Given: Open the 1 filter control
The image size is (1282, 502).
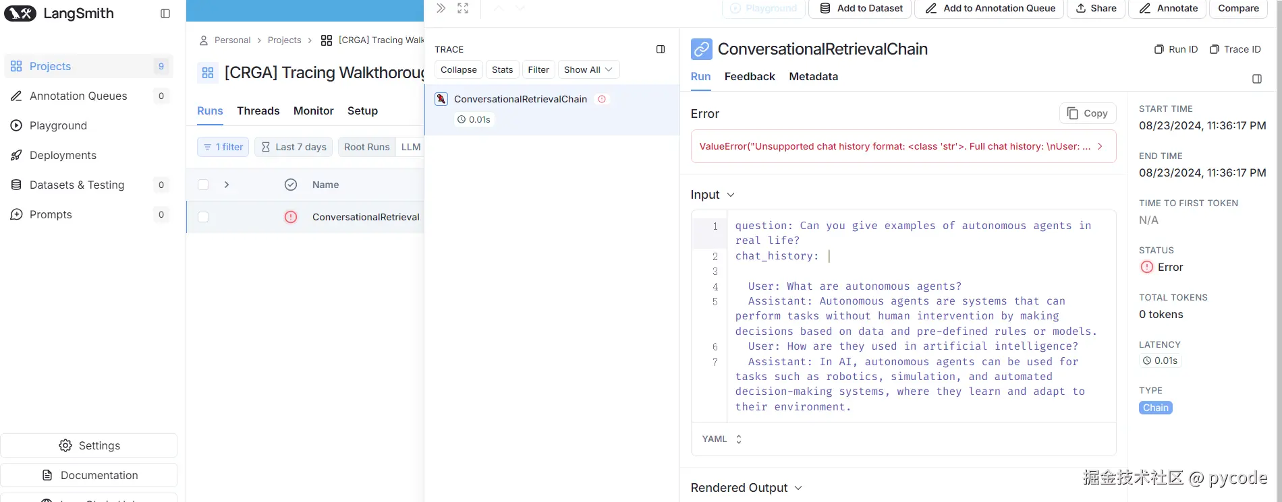Looking at the screenshot, I should (x=223, y=147).
